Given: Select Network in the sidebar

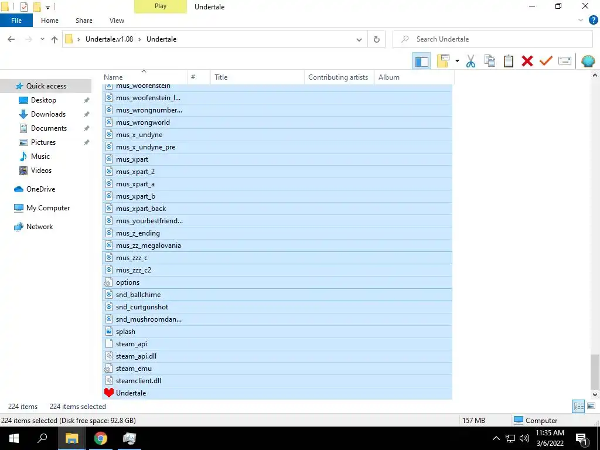Looking at the screenshot, I should (x=39, y=227).
